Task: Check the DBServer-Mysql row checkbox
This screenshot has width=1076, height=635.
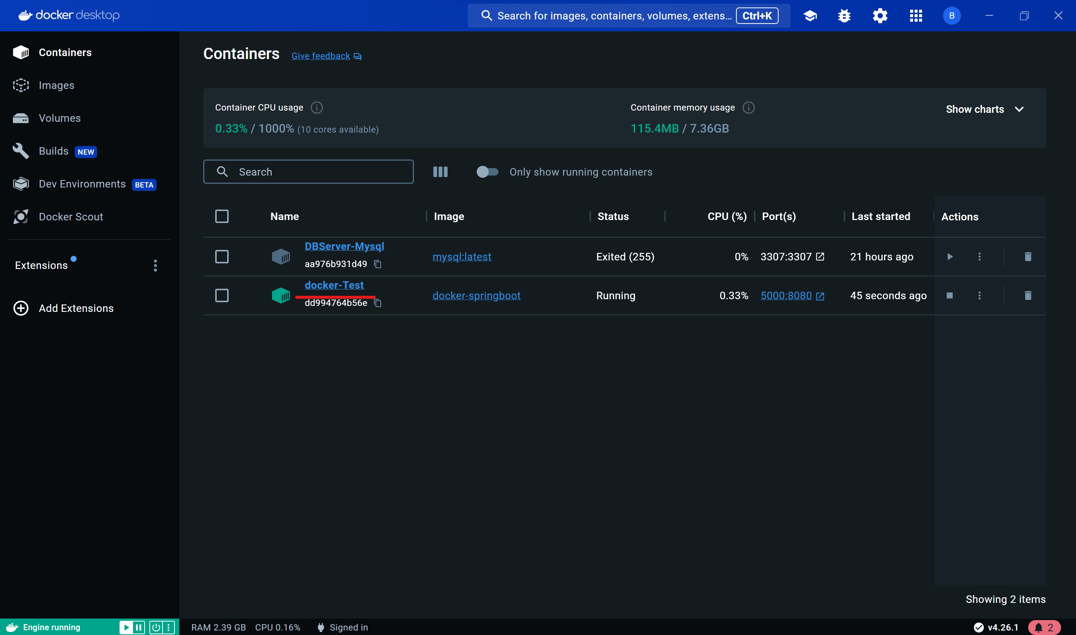Action: 222,257
